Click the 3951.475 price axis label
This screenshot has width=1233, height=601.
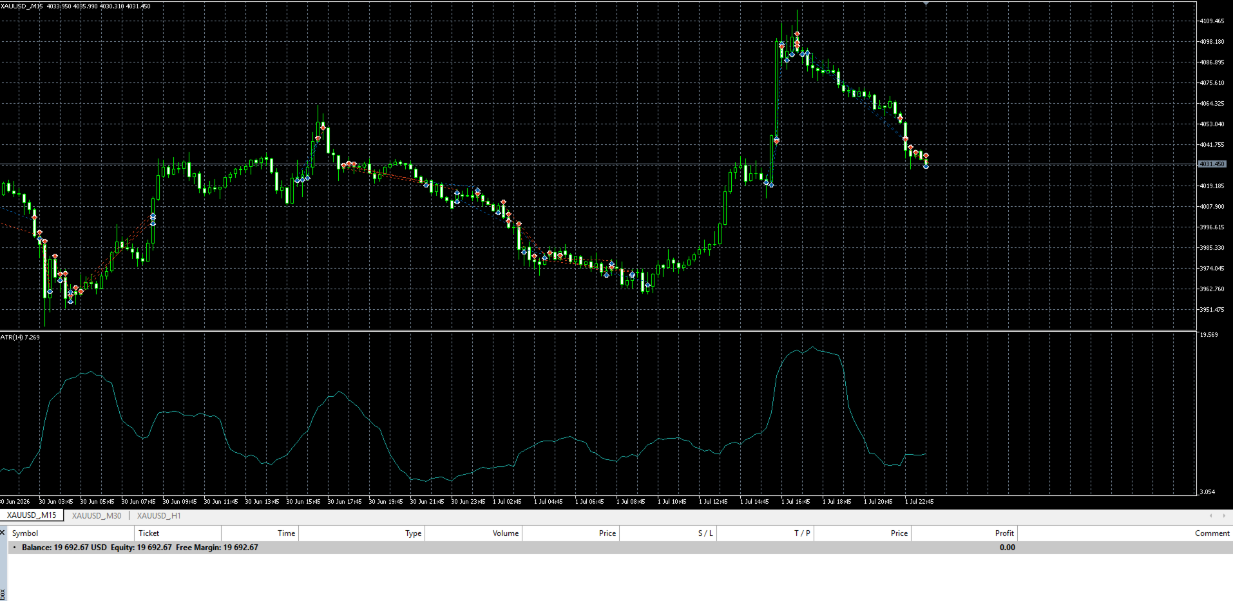[x=1212, y=310]
